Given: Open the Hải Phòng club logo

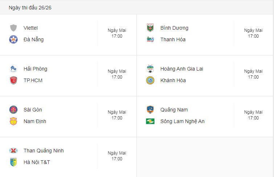Looking at the screenshot, I should click(x=13, y=69).
